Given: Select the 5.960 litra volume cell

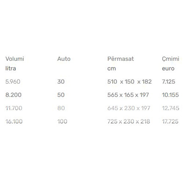Looking at the screenshot, I should (x=13, y=81).
